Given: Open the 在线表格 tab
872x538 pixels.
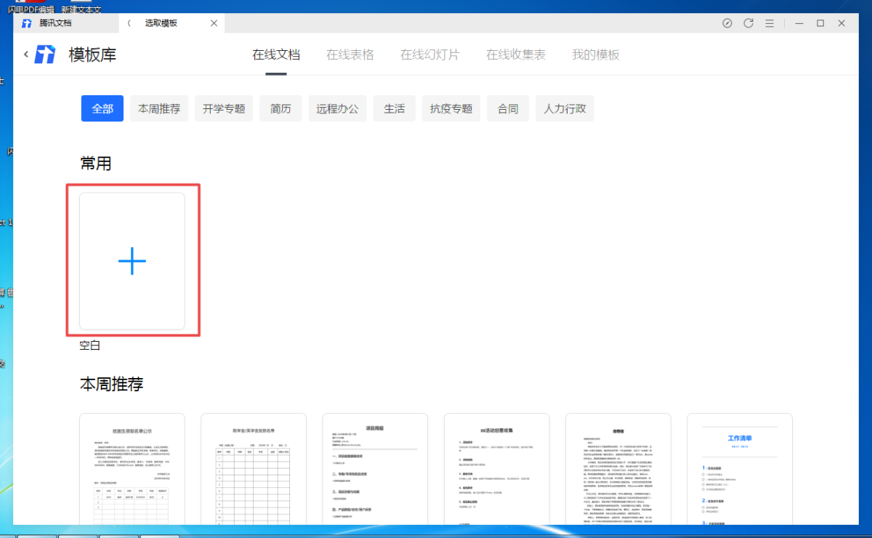Looking at the screenshot, I should pos(350,55).
